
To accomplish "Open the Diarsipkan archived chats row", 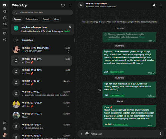I will point(41,40).
